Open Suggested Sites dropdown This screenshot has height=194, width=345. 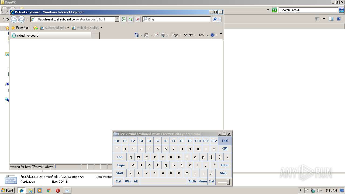(x=54, y=27)
